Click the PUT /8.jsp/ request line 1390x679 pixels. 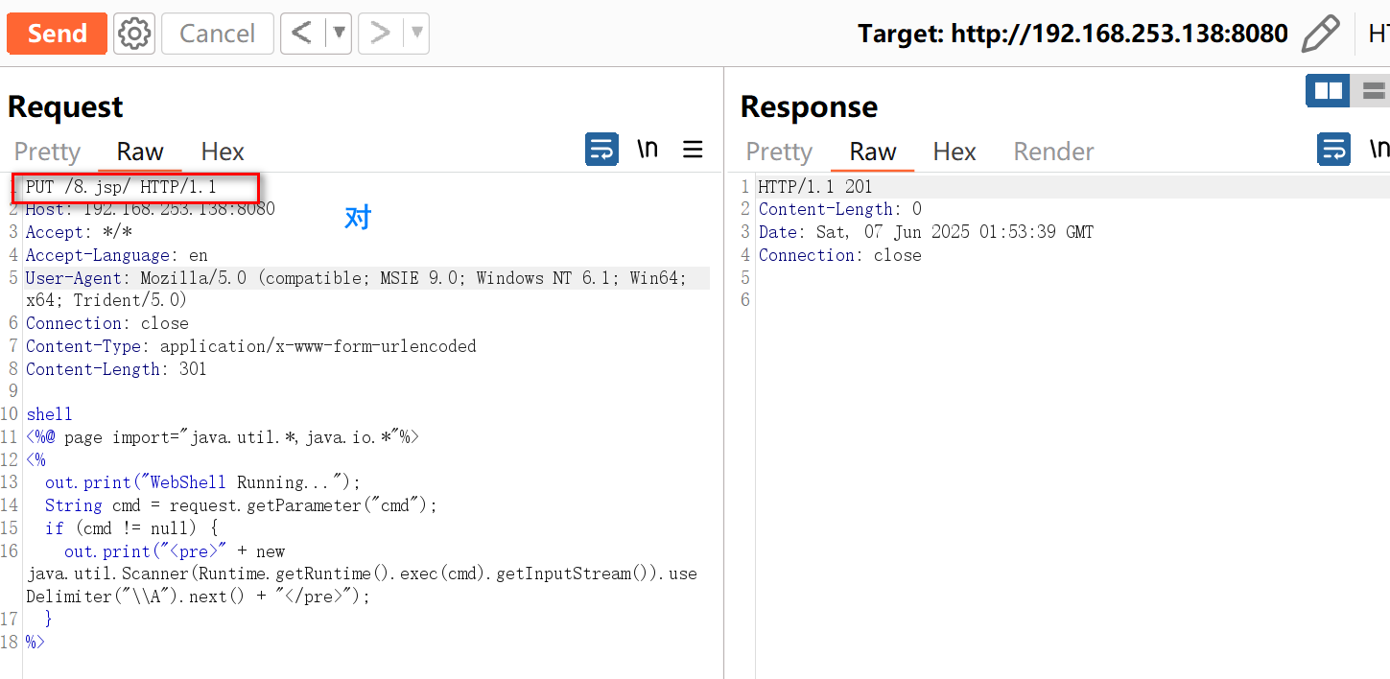click(121, 187)
